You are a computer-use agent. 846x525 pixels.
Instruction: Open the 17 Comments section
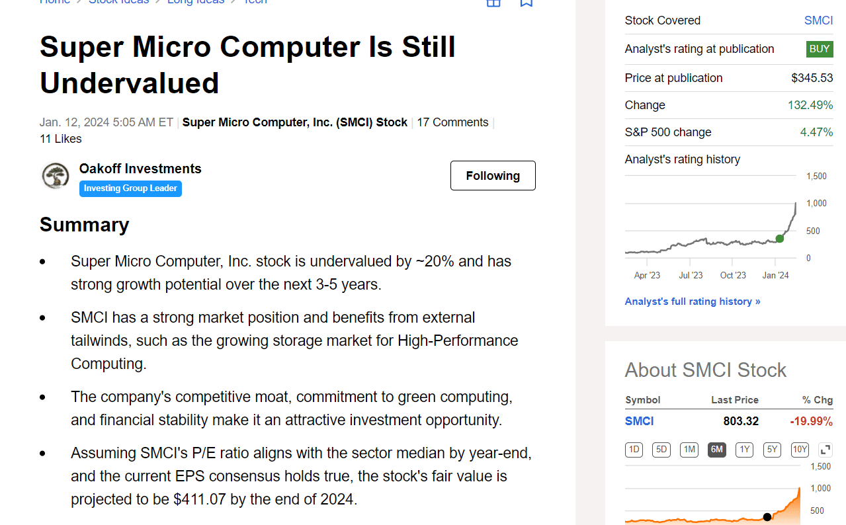[x=452, y=122]
